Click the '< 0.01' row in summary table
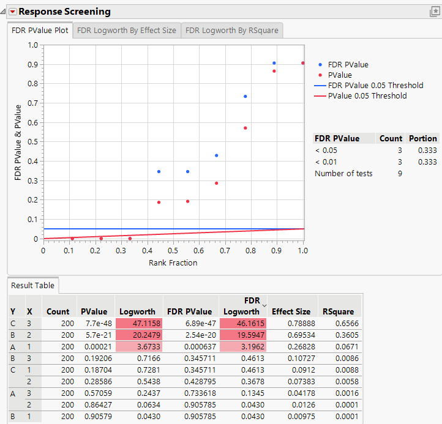 click(375, 162)
